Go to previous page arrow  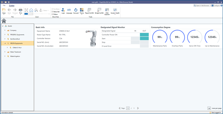[119, 108]
